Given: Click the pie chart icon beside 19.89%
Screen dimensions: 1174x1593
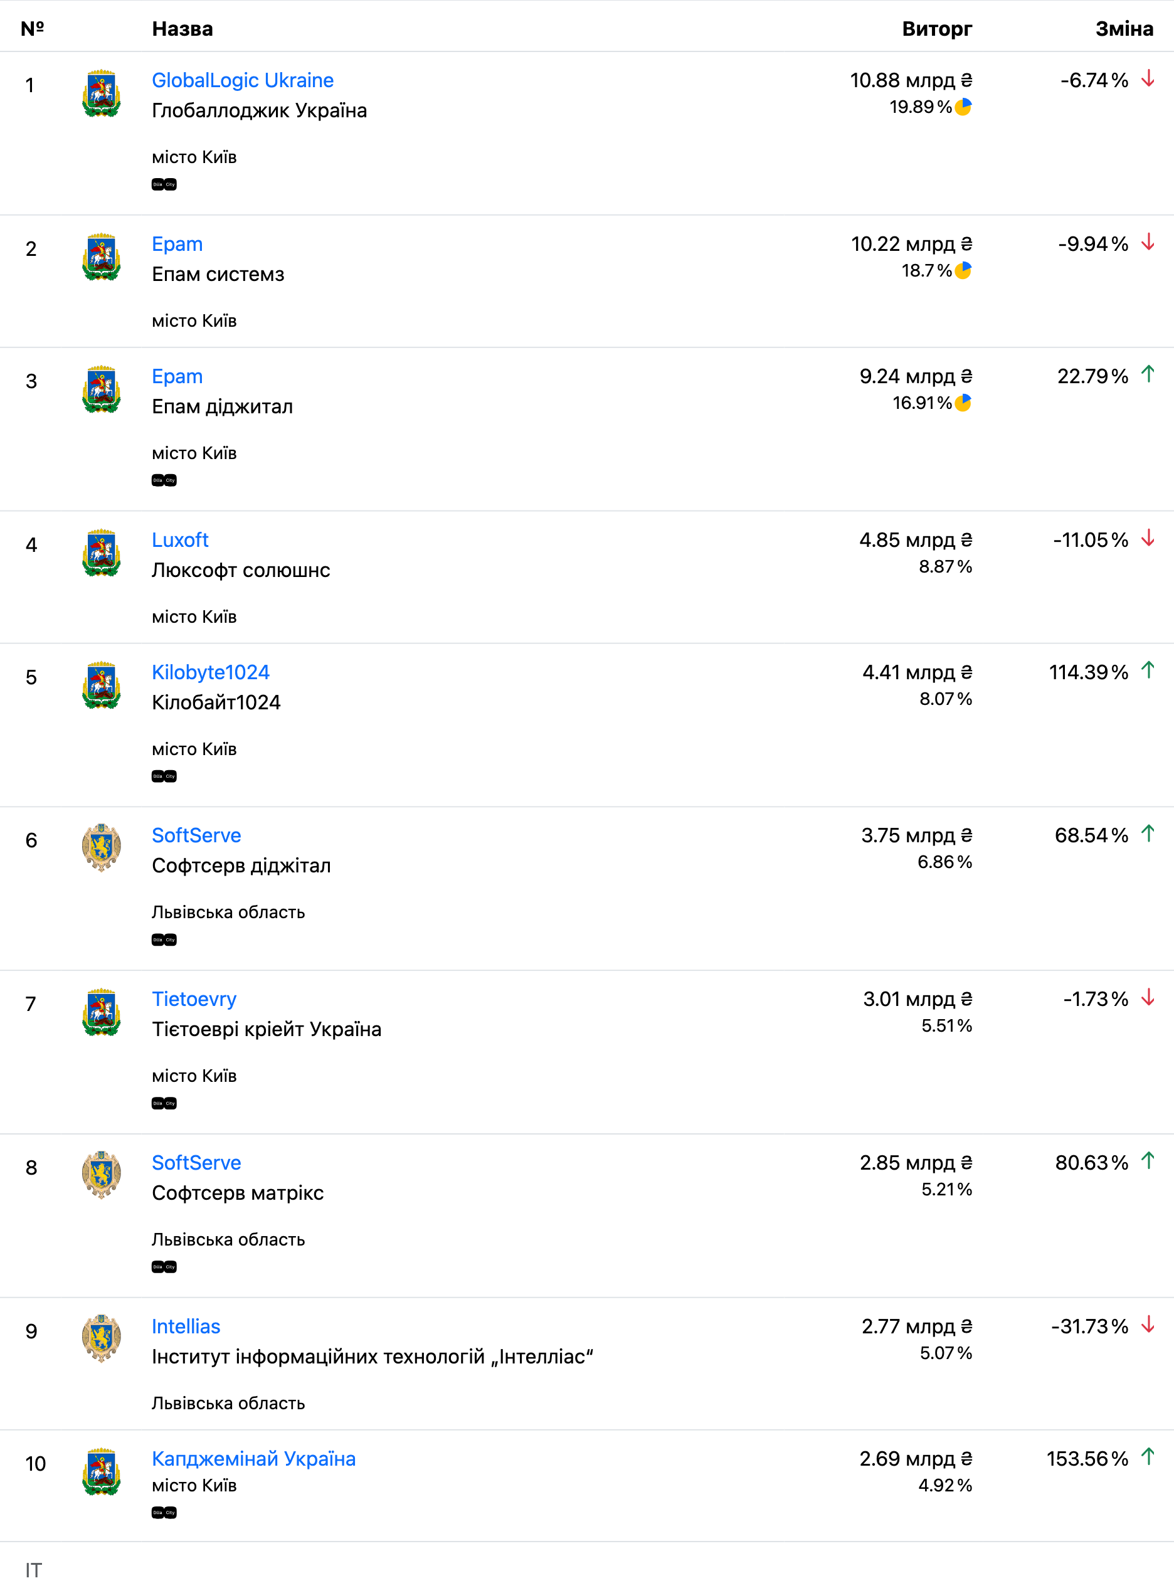Looking at the screenshot, I should (x=963, y=107).
